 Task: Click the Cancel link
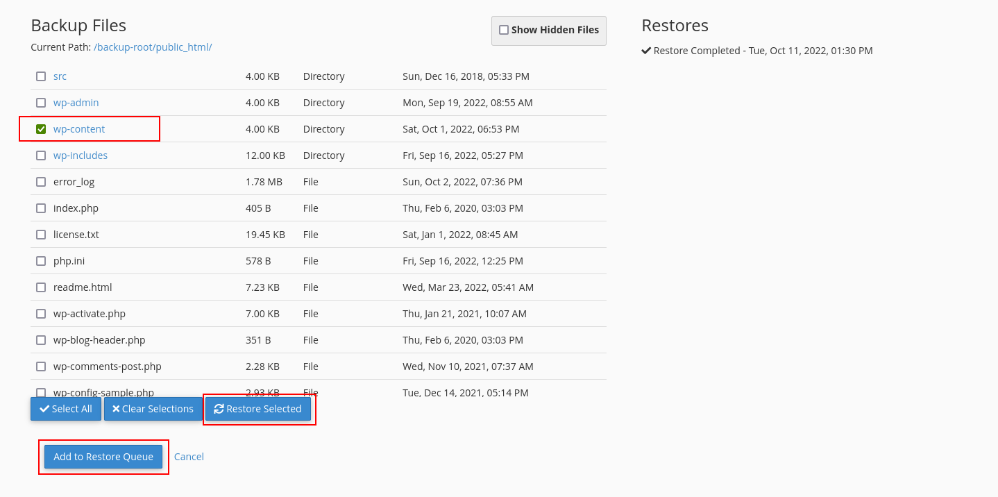coord(189,456)
